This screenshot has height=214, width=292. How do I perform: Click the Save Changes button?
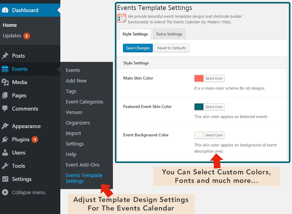[x=138, y=48]
